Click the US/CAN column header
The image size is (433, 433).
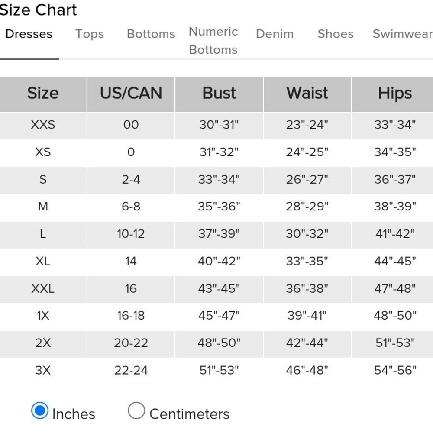pos(131,93)
